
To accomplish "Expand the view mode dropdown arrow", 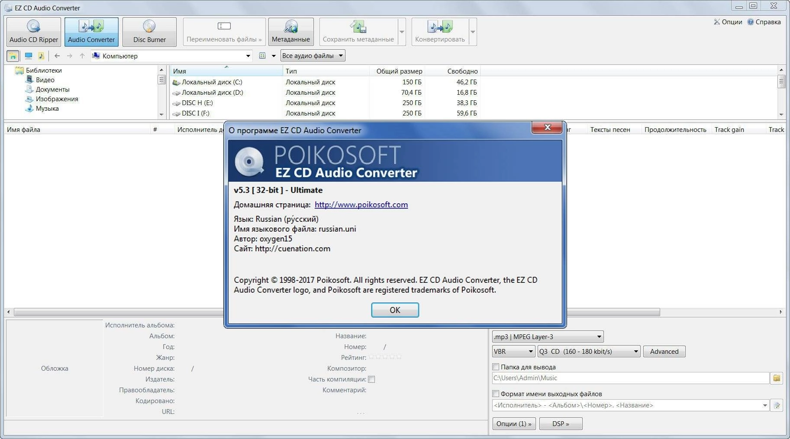I will tap(274, 56).
